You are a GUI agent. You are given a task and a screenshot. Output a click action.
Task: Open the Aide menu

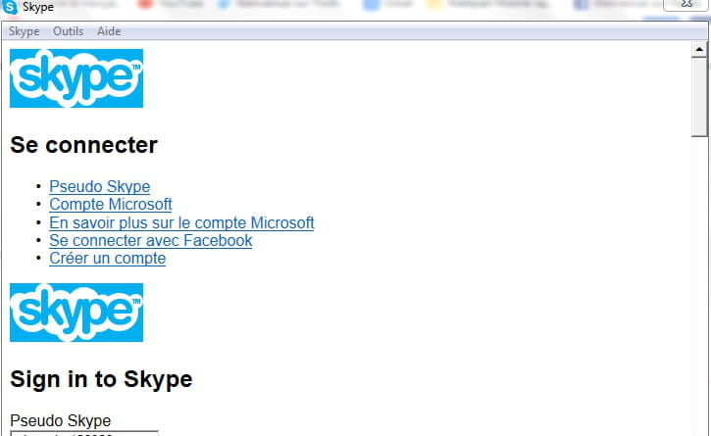click(109, 31)
